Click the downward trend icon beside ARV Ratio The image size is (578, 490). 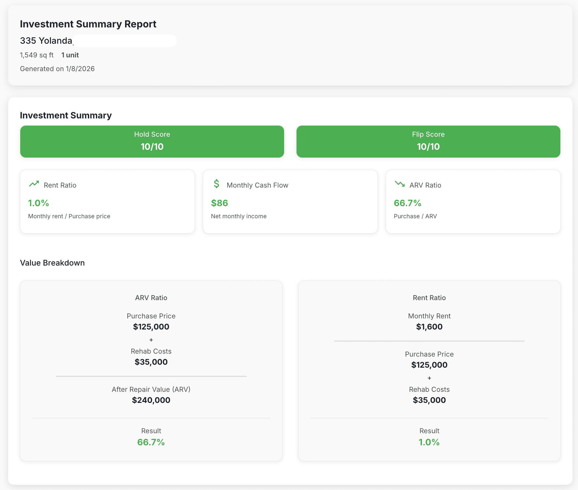point(399,184)
